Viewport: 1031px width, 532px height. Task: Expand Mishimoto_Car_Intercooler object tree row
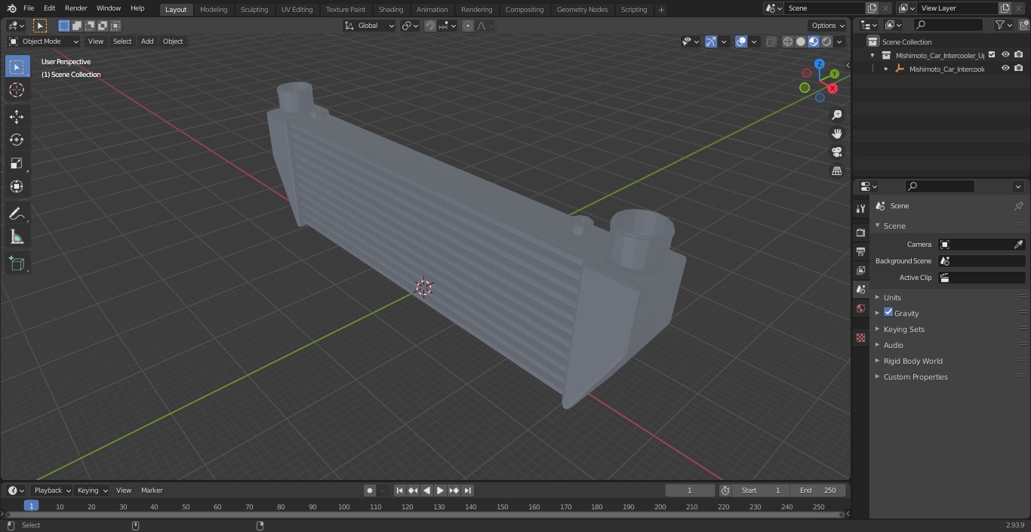pyautogui.click(x=886, y=69)
